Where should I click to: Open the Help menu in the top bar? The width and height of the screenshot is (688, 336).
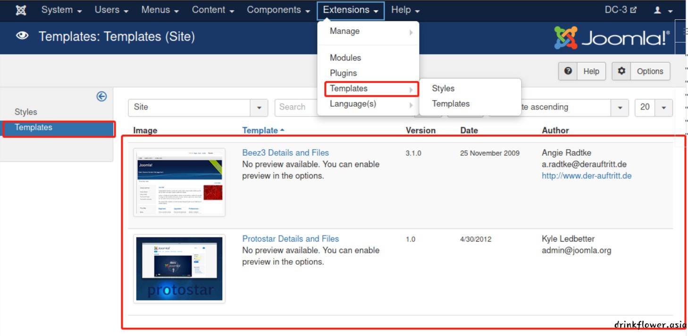405,10
